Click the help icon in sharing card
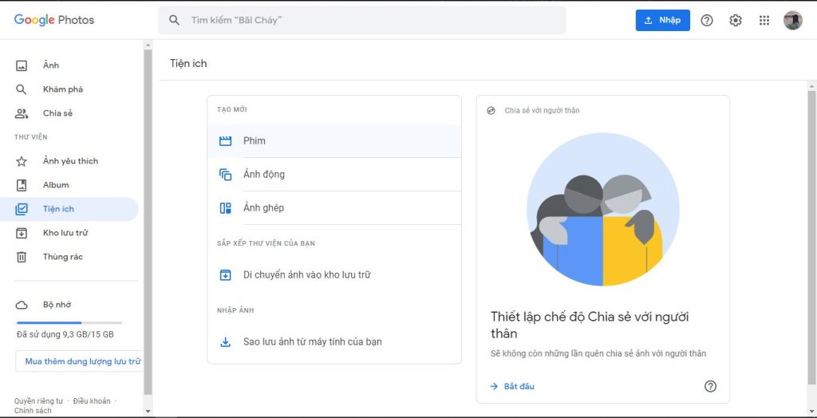Viewport: 817px width, 418px height. pos(710,386)
